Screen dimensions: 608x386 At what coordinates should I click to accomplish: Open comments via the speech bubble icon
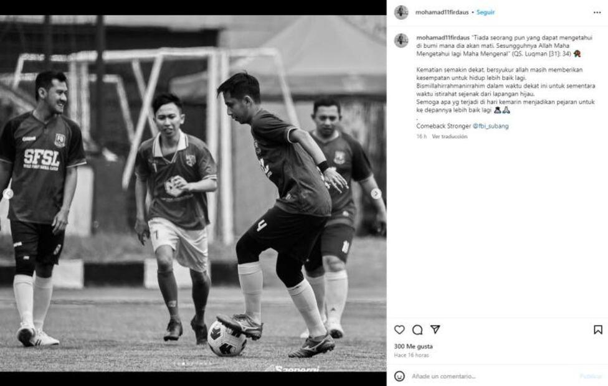pyautogui.click(x=417, y=330)
